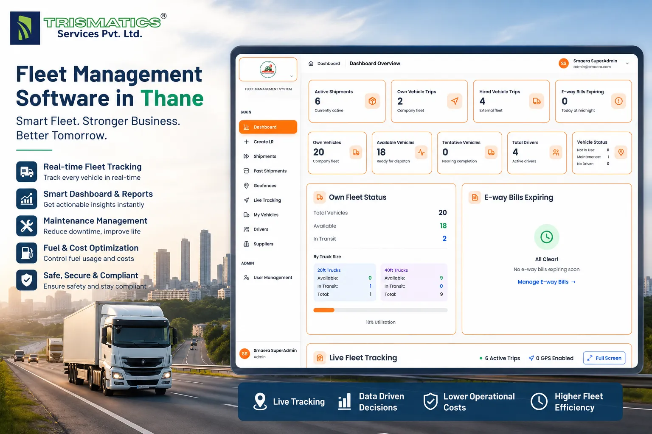The width and height of the screenshot is (652, 434).
Task: Click the Maintenance Management wrench icon
Action: click(27, 226)
